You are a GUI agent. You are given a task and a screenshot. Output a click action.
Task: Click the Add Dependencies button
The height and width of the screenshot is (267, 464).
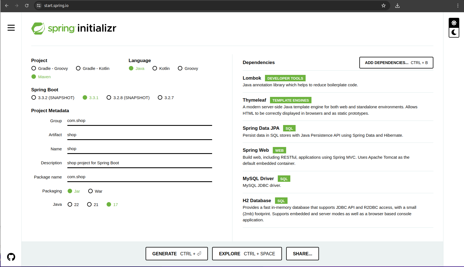[396, 63]
